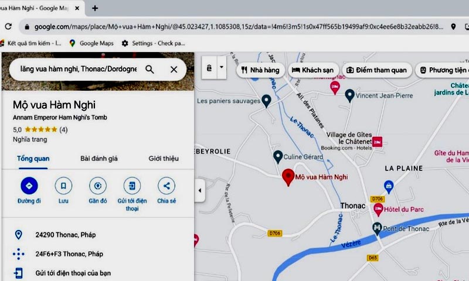Click the address 24290 Thonac, Pháp
Image resolution: width=469 pixels, height=281 pixels.
click(x=66, y=235)
